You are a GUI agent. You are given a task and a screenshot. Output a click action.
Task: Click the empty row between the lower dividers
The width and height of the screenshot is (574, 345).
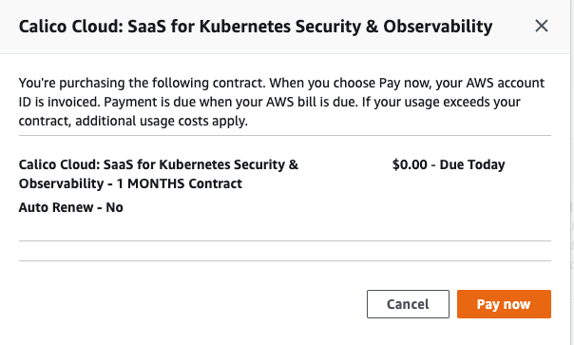pyautogui.click(x=285, y=251)
